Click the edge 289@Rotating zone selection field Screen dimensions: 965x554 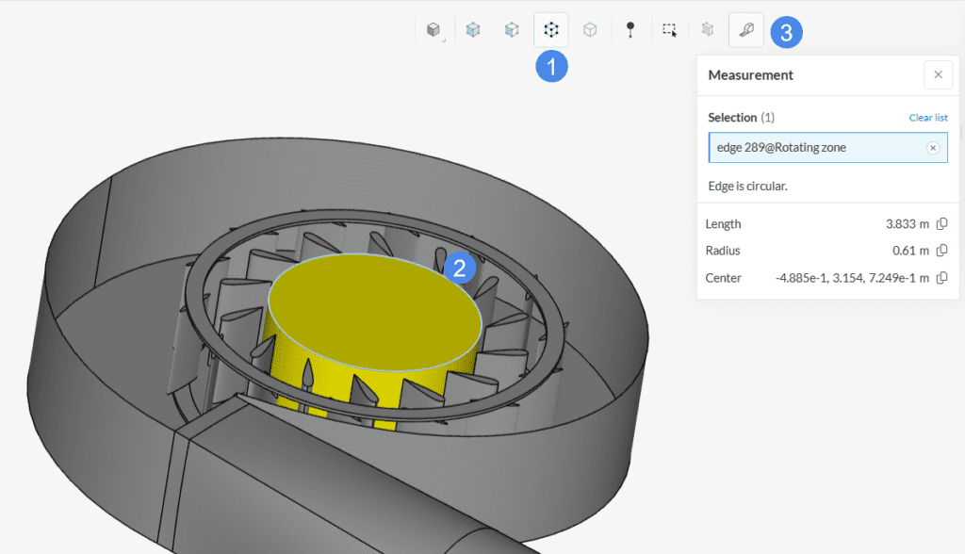pos(820,147)
